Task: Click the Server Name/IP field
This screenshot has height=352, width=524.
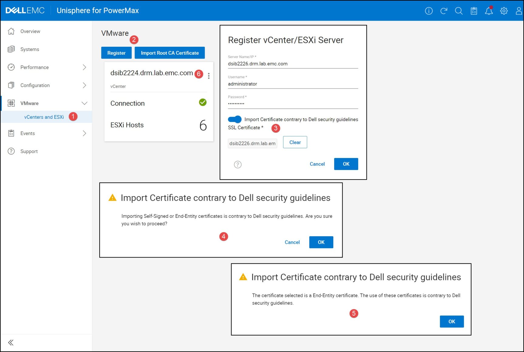Action: coord(293,64)
